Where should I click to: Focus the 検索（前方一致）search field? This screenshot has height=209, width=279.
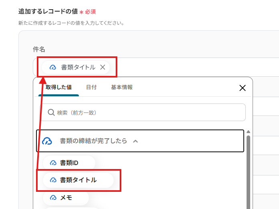coord(143,112)
